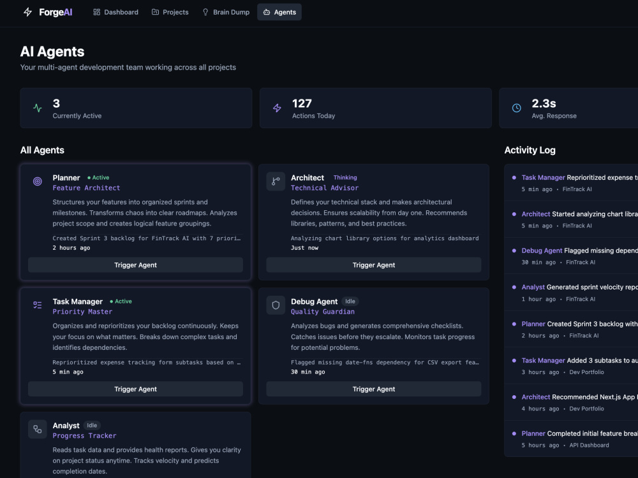Click the Dashboard grid icon
Image resolution: width=638 pixels, height=478 pixels.
click(x=96, y=12)
